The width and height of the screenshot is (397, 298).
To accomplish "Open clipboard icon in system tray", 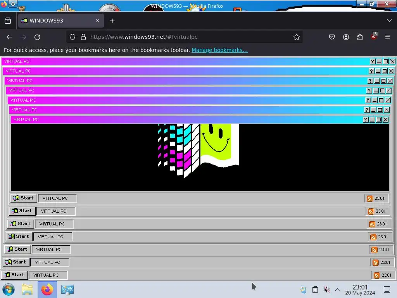I will tap(315, 289).
